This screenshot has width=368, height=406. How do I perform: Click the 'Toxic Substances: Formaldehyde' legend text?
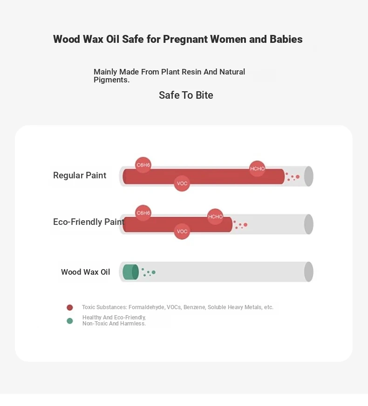177,307
